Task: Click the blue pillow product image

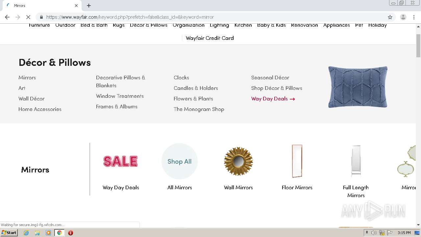Action: pyautogui.click(x=358, y=87)
